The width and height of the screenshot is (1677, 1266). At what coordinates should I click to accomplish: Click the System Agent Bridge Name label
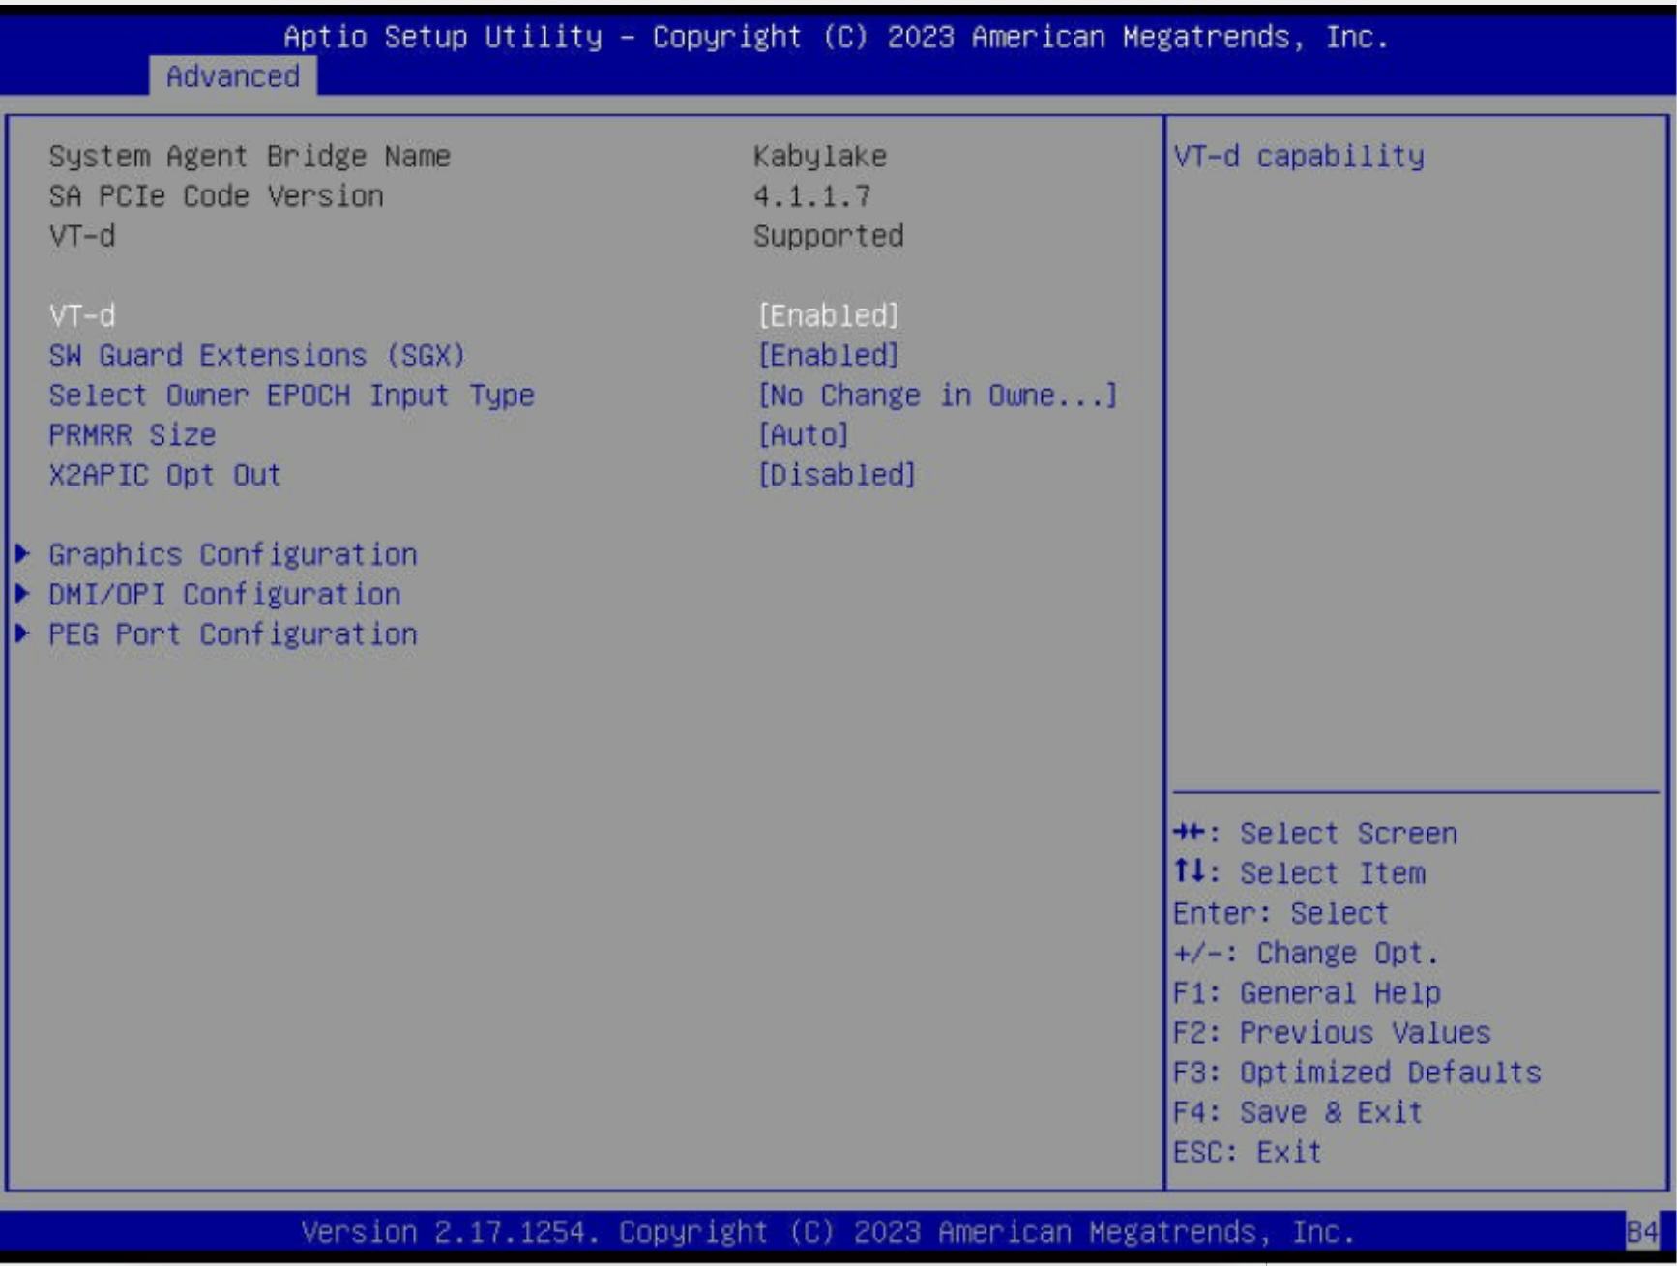250,156
